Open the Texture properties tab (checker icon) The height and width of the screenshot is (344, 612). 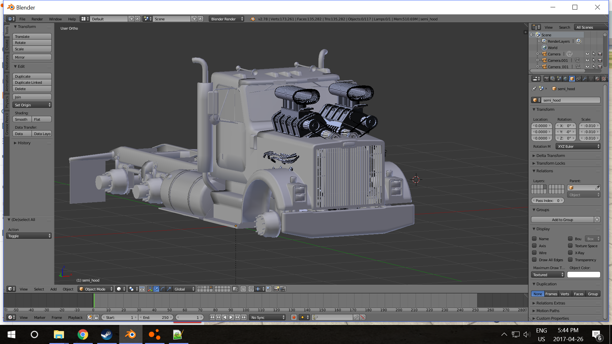pyautogui.click(x=604, y=79)
